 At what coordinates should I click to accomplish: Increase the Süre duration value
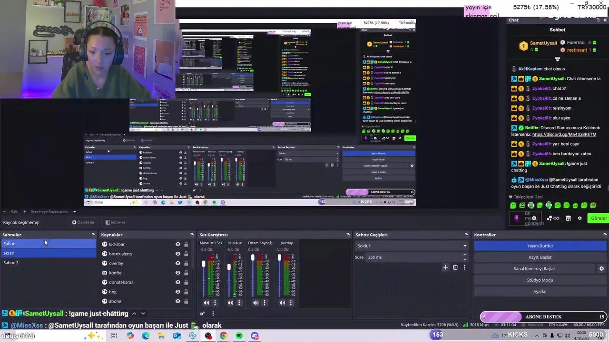pyautogui.click(x=465, y=255)
